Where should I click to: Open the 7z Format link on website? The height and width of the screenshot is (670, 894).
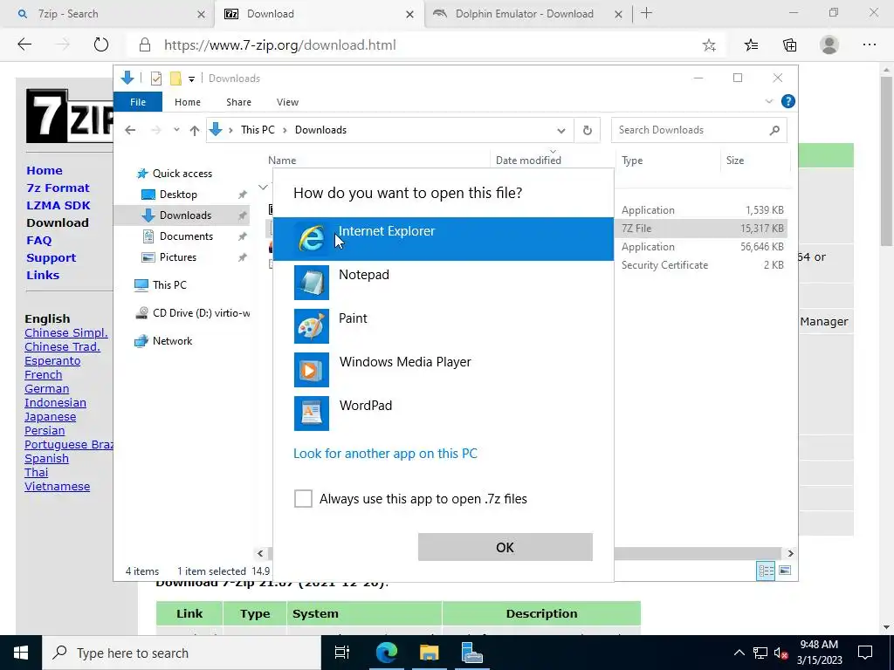58,188
